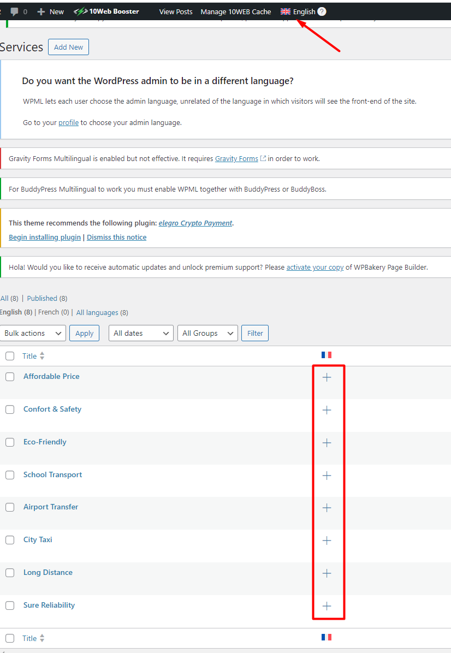Image resolution: width=451 pixels, height=653 pixels.
Task: Add French translation for Affordable Price
Action: coord(327,377)
